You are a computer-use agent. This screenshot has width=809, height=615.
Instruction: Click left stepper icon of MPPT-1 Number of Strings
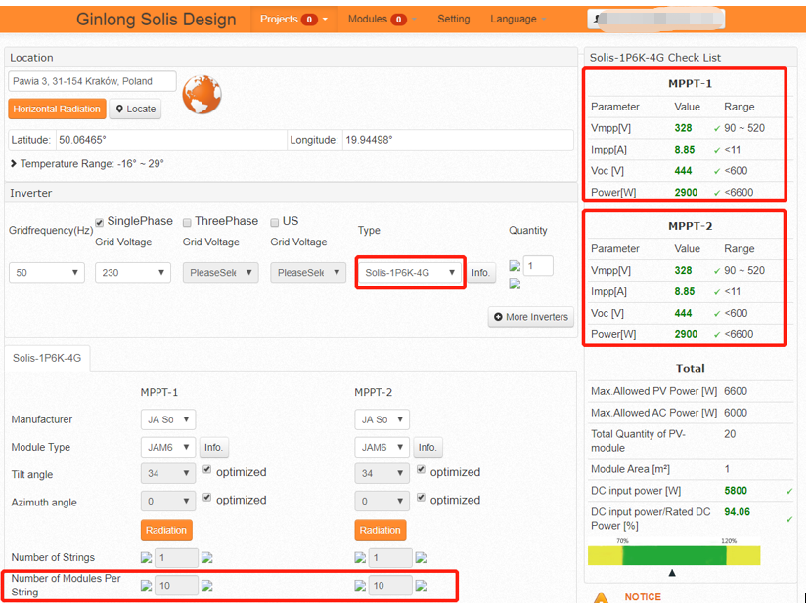tap(146, 557)
